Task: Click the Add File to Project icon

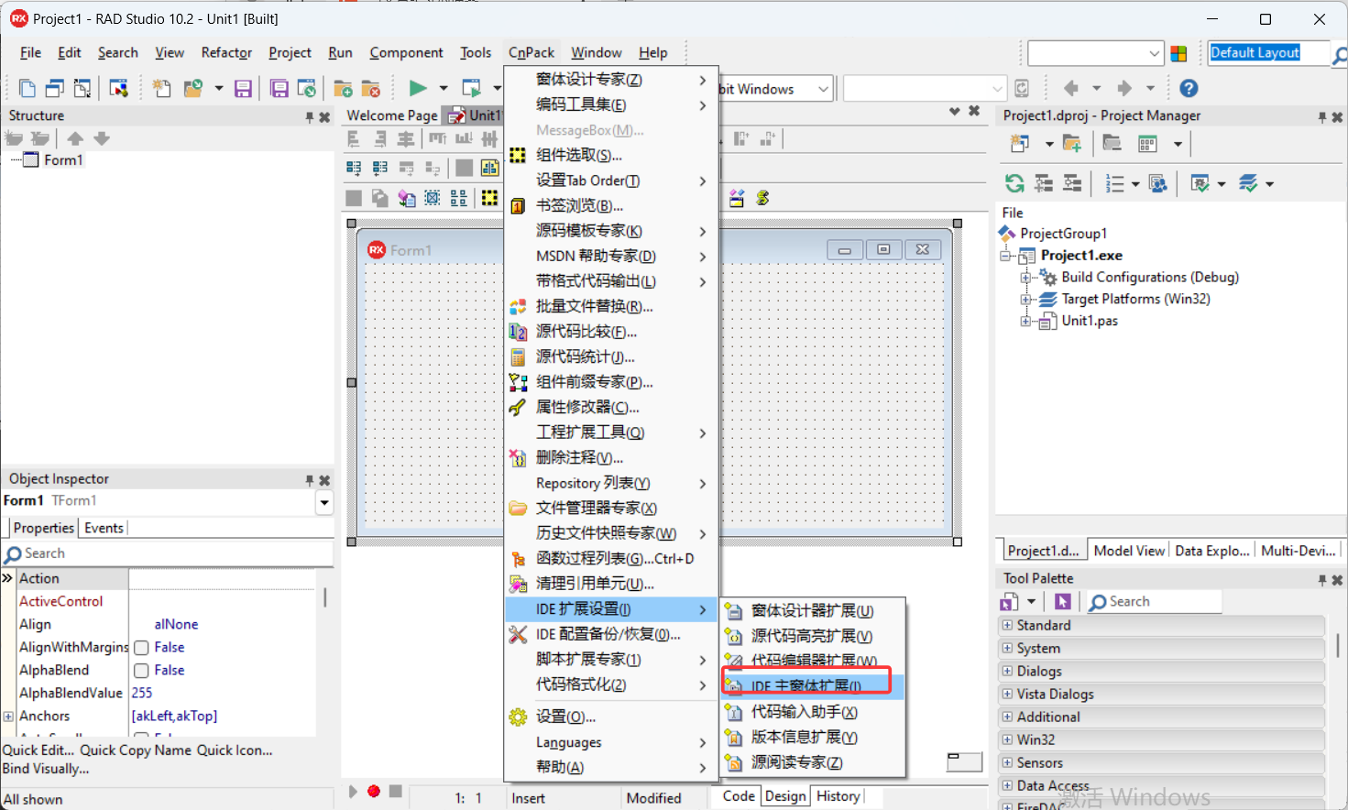Action: pos(343,89)
